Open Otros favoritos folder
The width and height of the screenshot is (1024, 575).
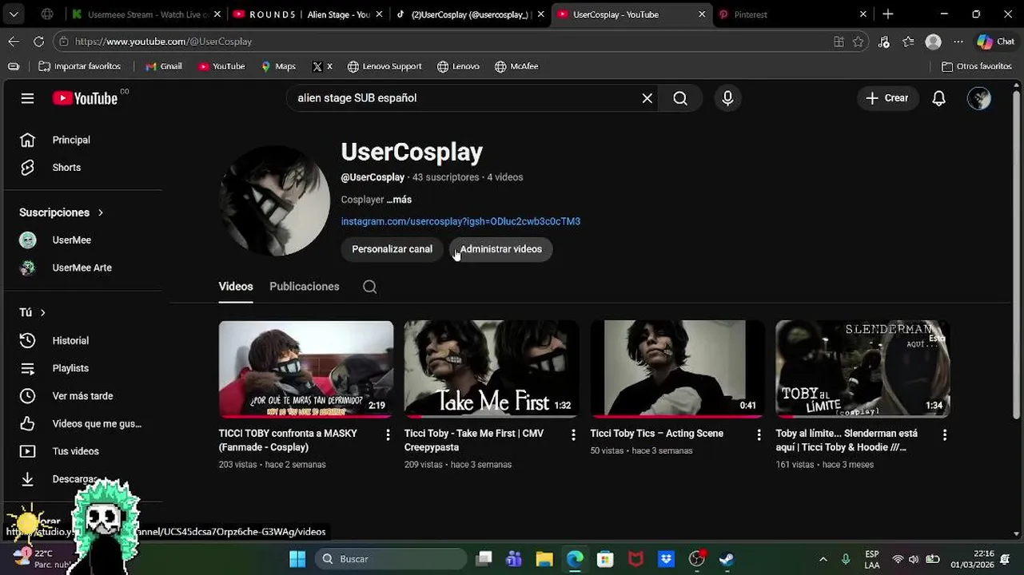[x=977, y=66]
